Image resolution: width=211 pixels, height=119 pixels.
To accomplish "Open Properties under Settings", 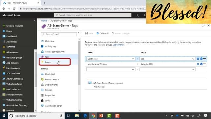I will (50, 95).
